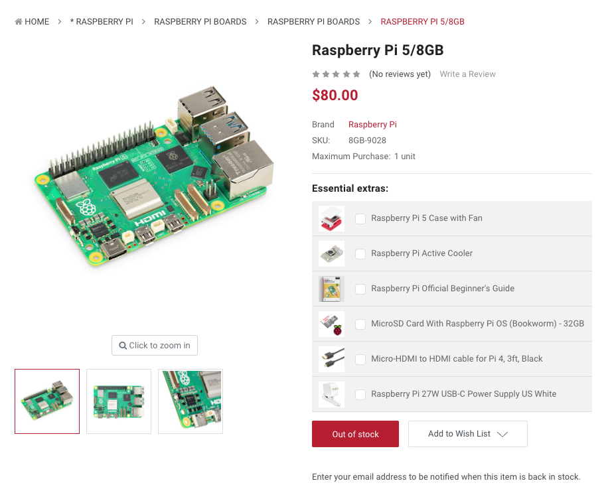Click the Beginner's Guide book icon
The height and width of the screenshot is (485, 610).
pyautogui.click(x=331, y=289)
